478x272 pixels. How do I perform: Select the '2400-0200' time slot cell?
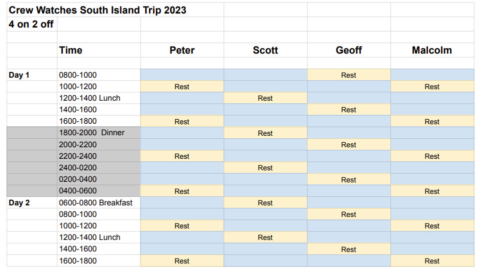point(78,168)
